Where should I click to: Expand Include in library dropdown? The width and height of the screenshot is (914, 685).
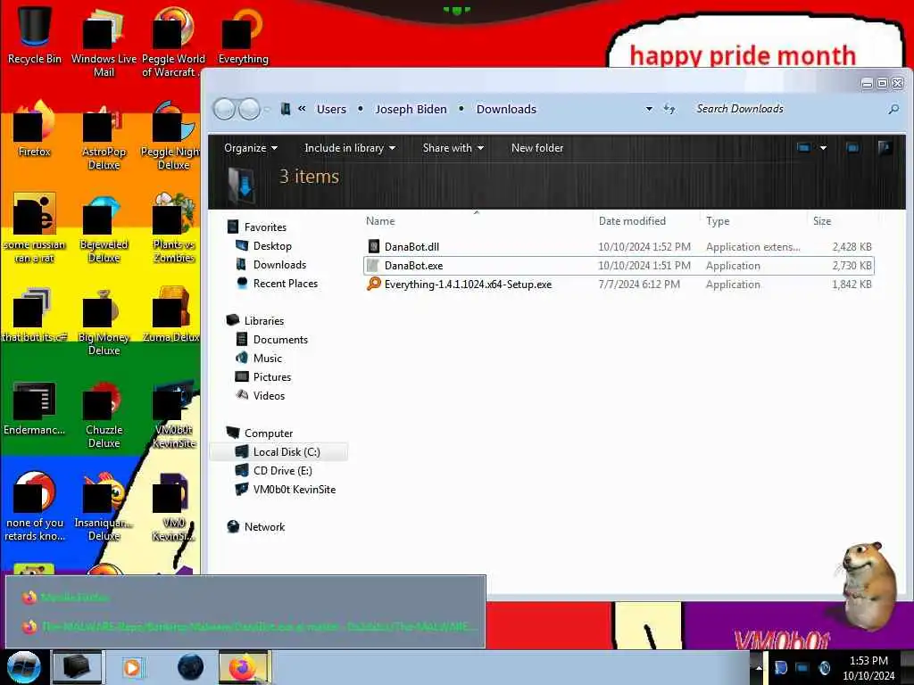tap(350, 148)
